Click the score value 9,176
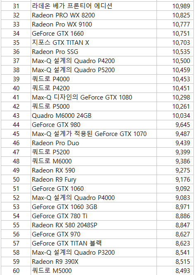Image resolution: width=195 pixels, height=275 pixels. pyautogui.click(x=183, y=180)
